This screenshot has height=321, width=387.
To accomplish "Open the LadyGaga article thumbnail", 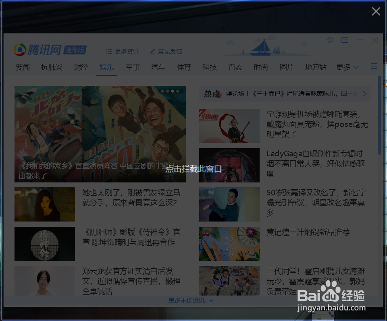I will tap(229, 165).
